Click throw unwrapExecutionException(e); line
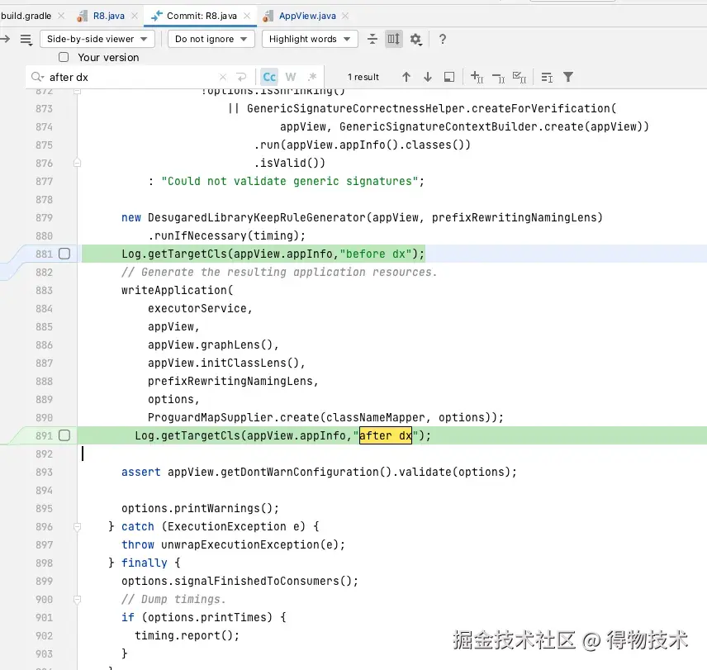The width and height of the screenshot is (707, 670). (233, 544)
